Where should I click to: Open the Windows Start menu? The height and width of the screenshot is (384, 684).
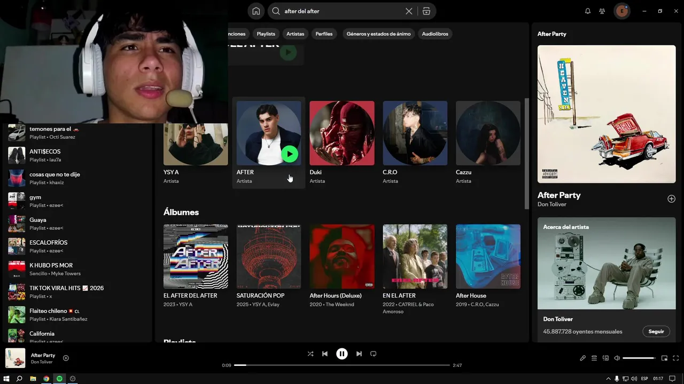(6, 379)
